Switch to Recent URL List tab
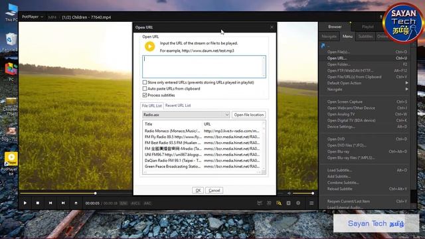Viewport: 425px width, 239px height. tap(178, 106)
